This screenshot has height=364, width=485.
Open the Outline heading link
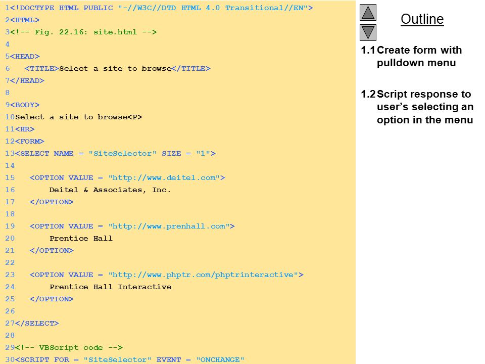(x=422, y=19)
